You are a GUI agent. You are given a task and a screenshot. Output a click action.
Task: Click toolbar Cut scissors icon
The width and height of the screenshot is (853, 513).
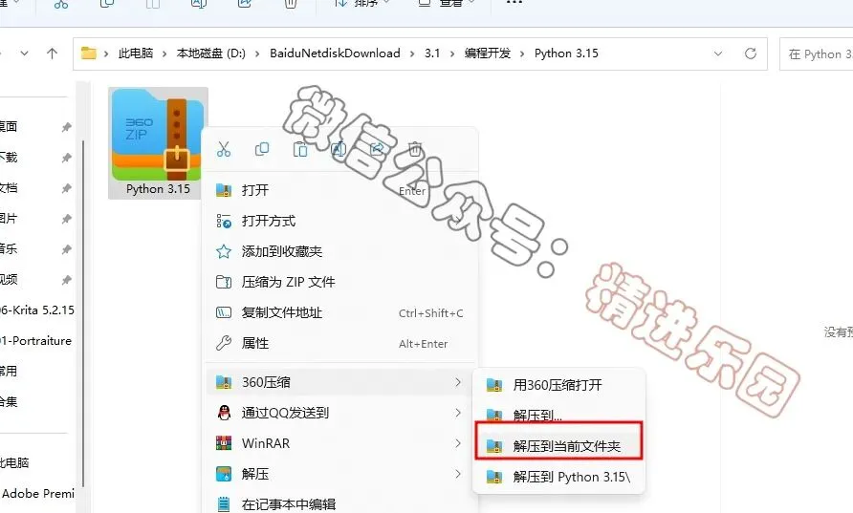coord(61,4)
